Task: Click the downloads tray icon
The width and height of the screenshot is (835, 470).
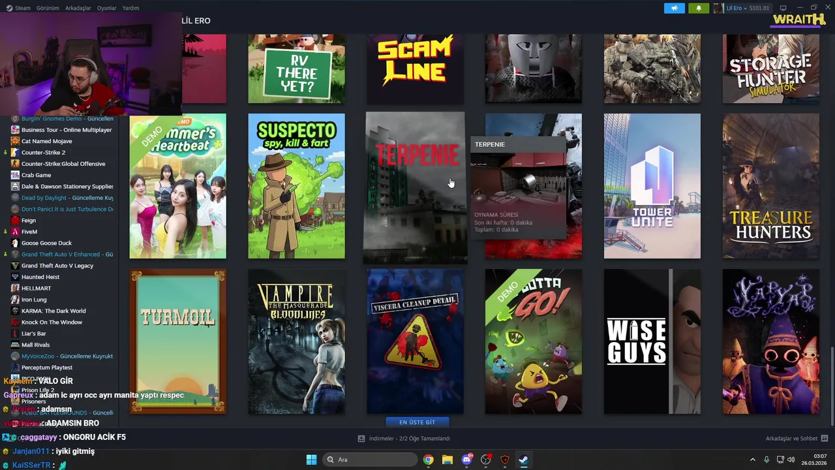Action: click(x=361, y=439)
